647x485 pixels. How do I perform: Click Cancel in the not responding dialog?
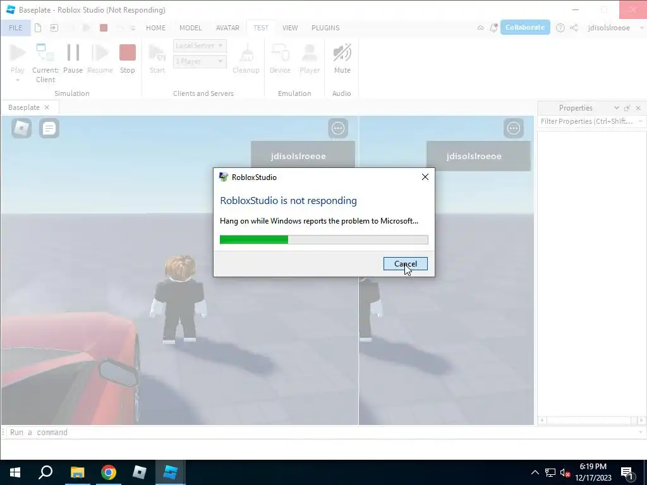(405, 264)
